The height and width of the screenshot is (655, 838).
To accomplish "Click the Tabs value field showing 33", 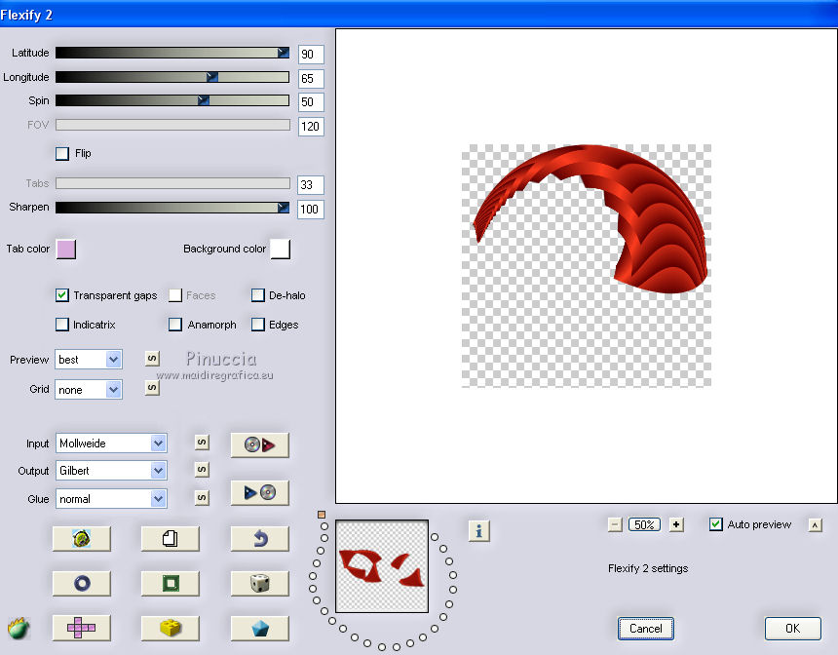I will 311,185.
